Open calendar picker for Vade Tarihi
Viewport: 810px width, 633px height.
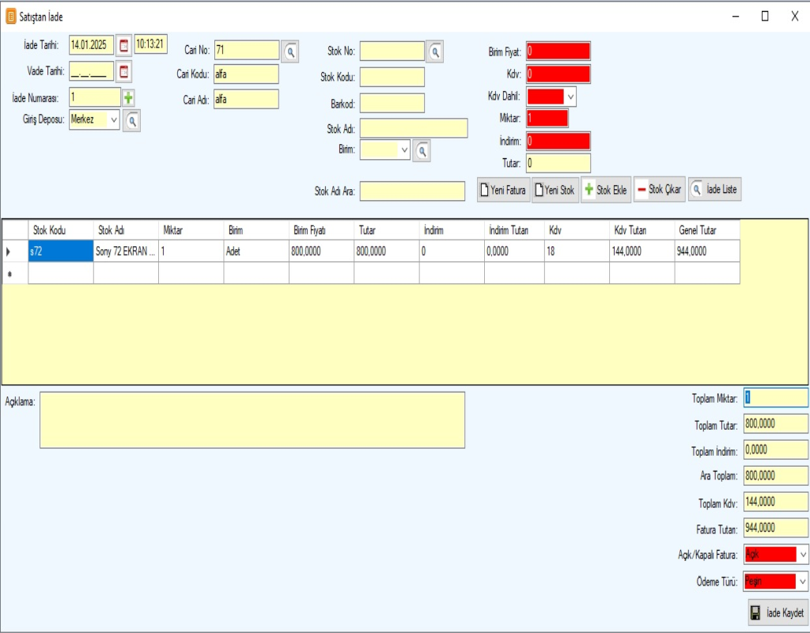[124, 72]
